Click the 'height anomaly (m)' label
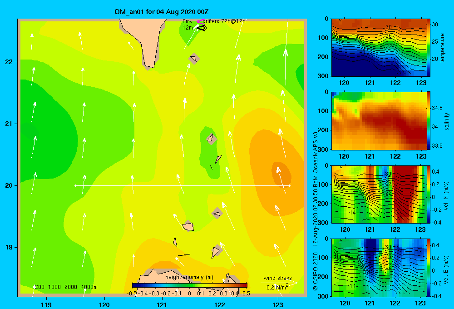Viewport: 454px width, 309px height. point(189,277)
